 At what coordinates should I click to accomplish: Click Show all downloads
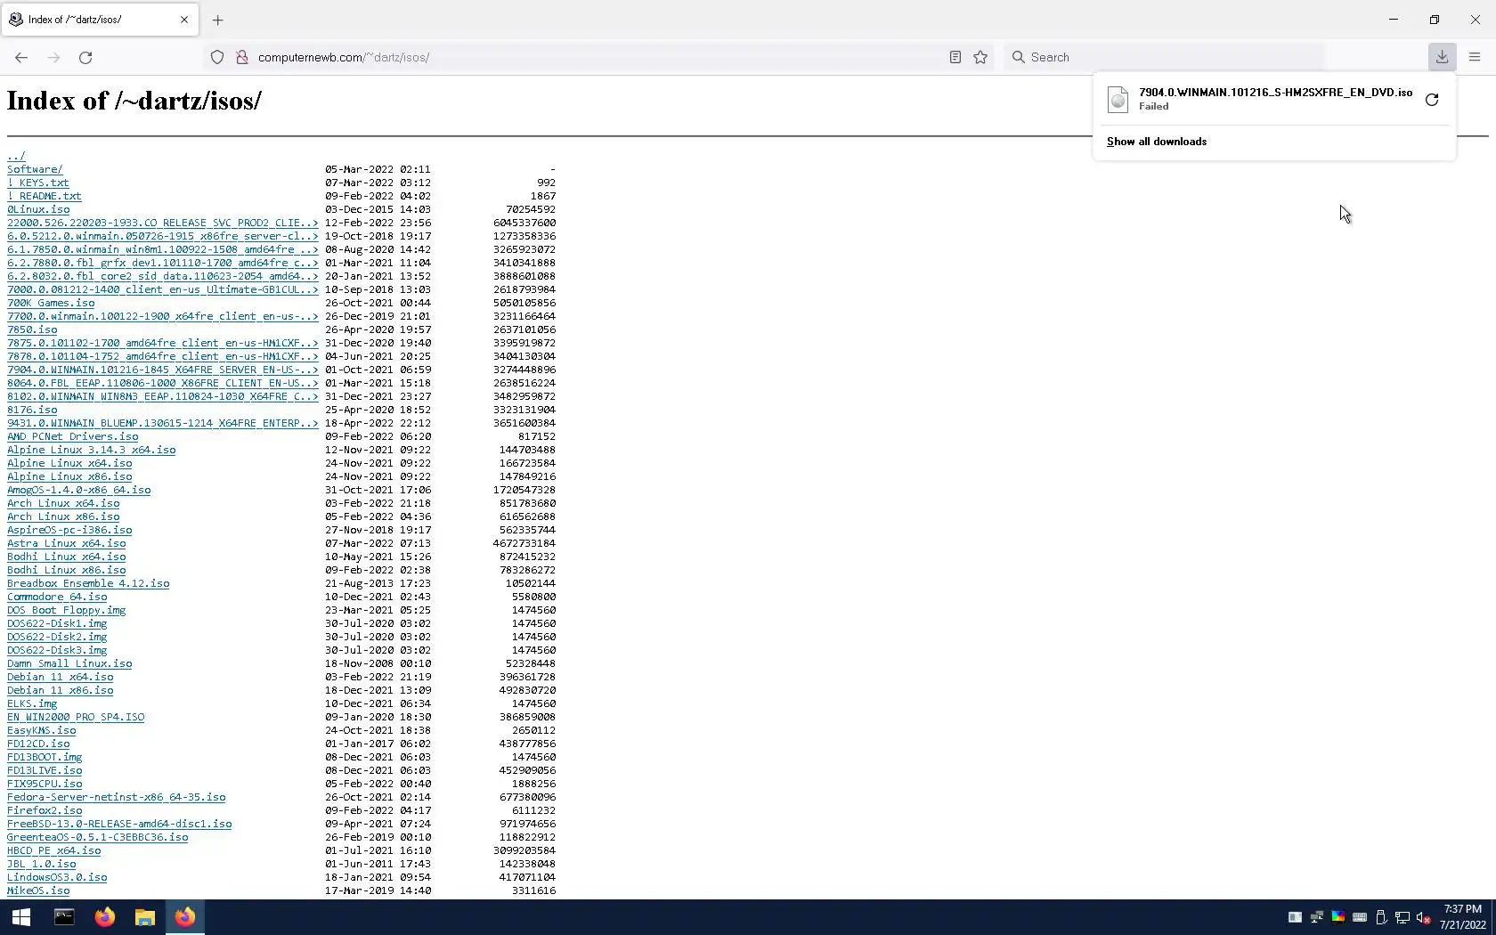[1157, 142]
